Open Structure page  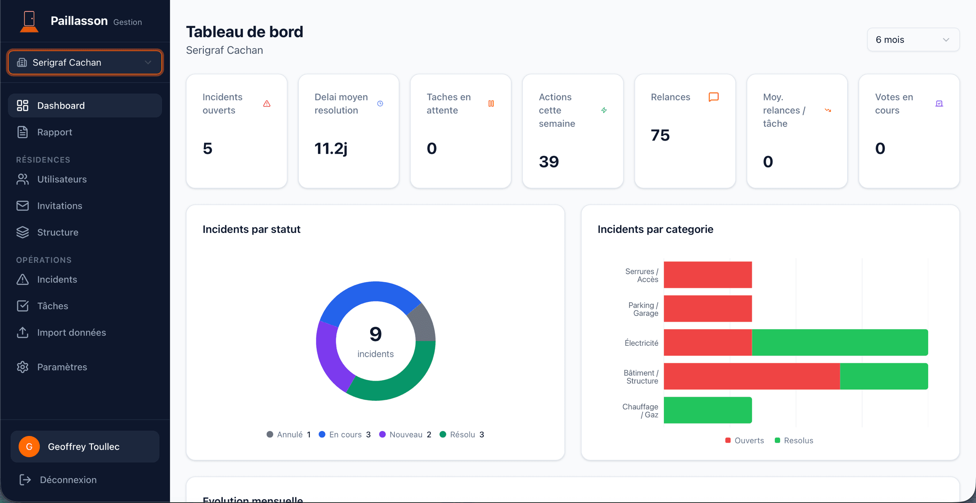[85, 232]
